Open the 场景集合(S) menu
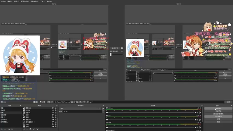 34,1
